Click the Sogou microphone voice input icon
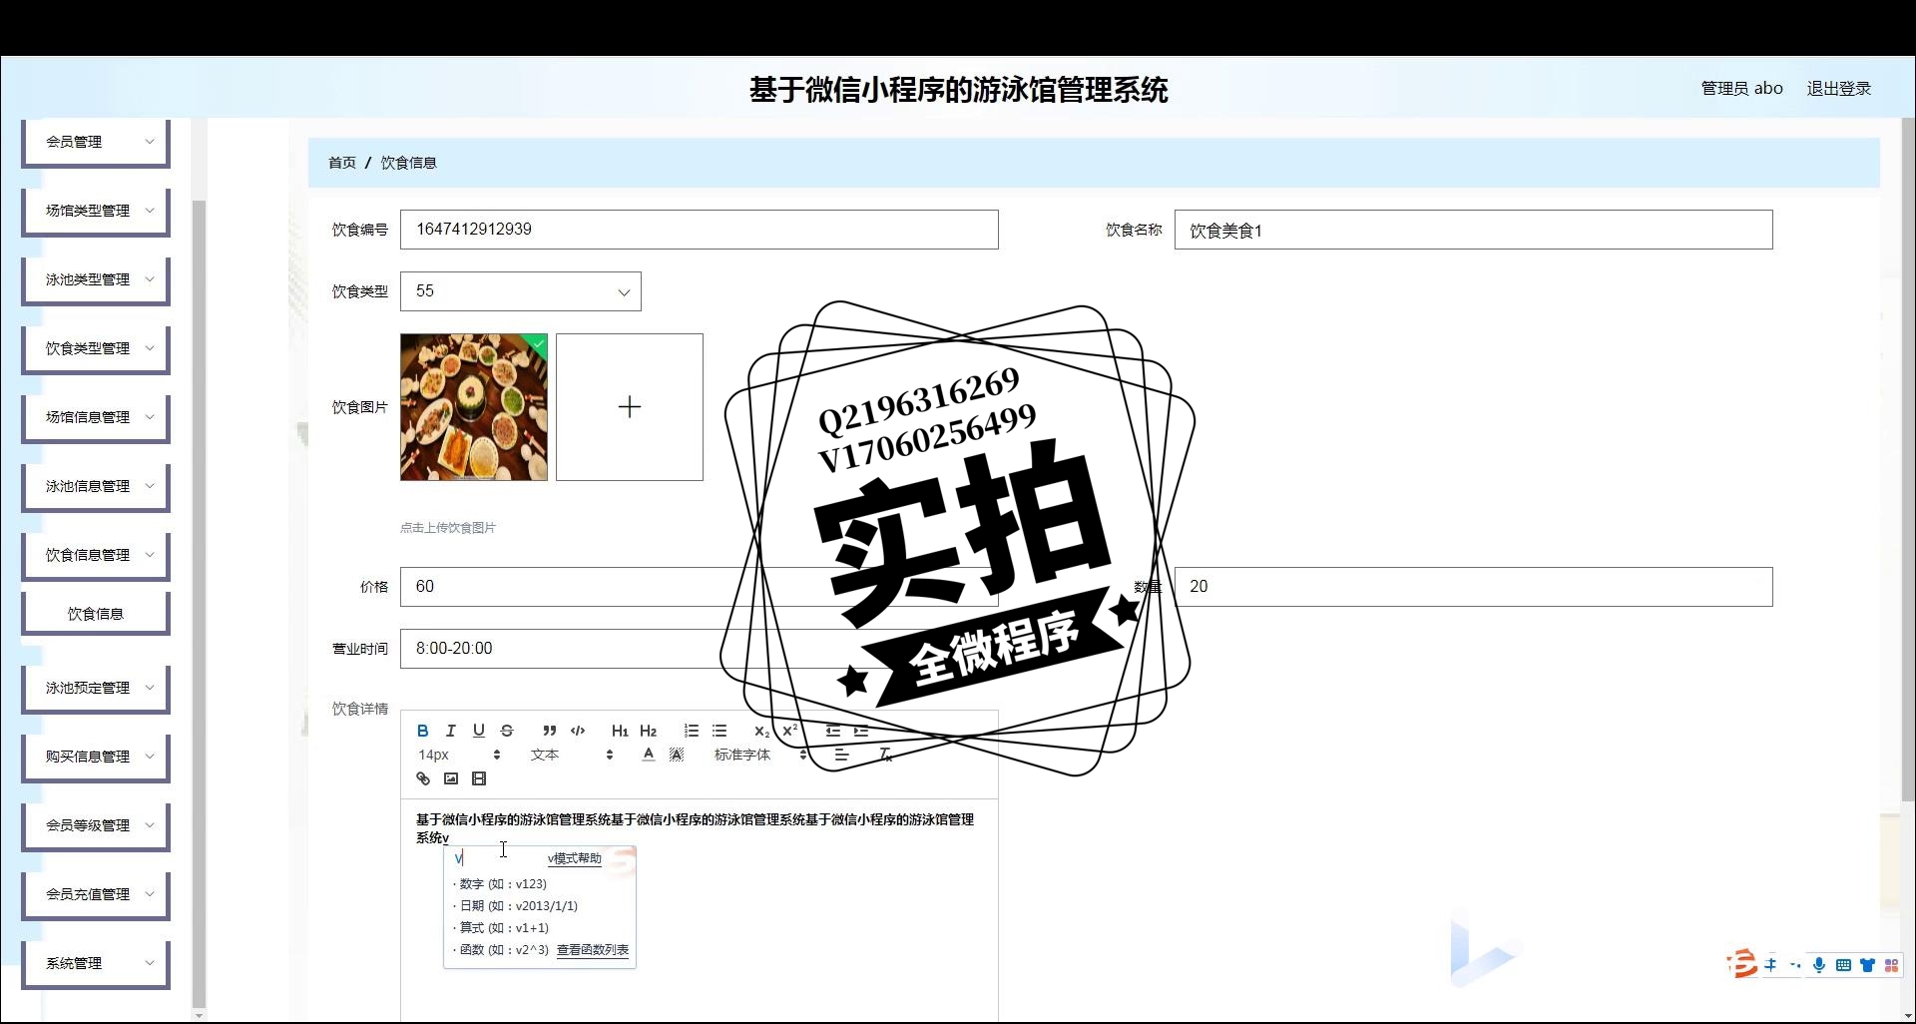 coord(1818,965)
